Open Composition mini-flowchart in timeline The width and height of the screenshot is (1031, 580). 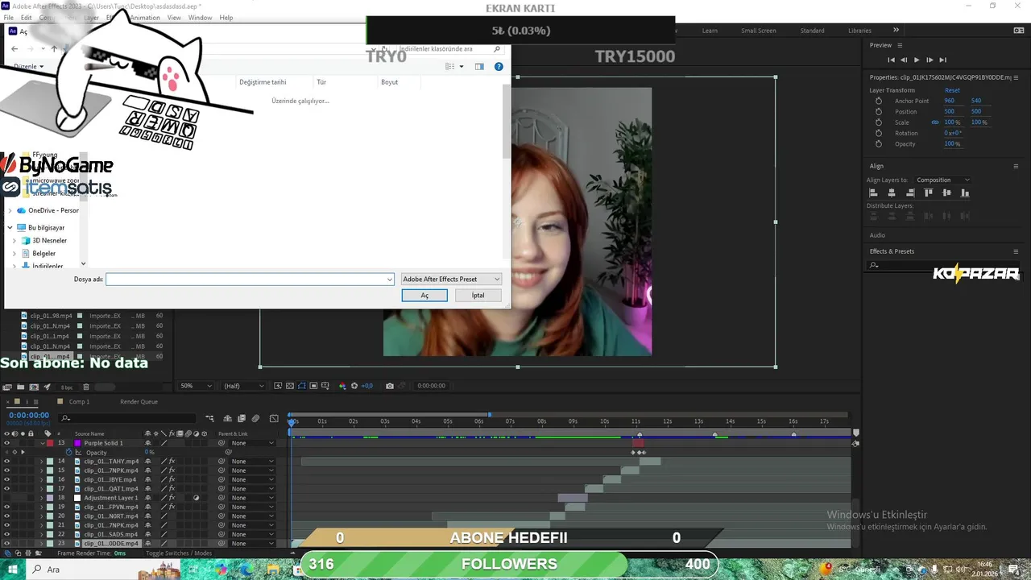pyautogui.click(x=209, y=418)
